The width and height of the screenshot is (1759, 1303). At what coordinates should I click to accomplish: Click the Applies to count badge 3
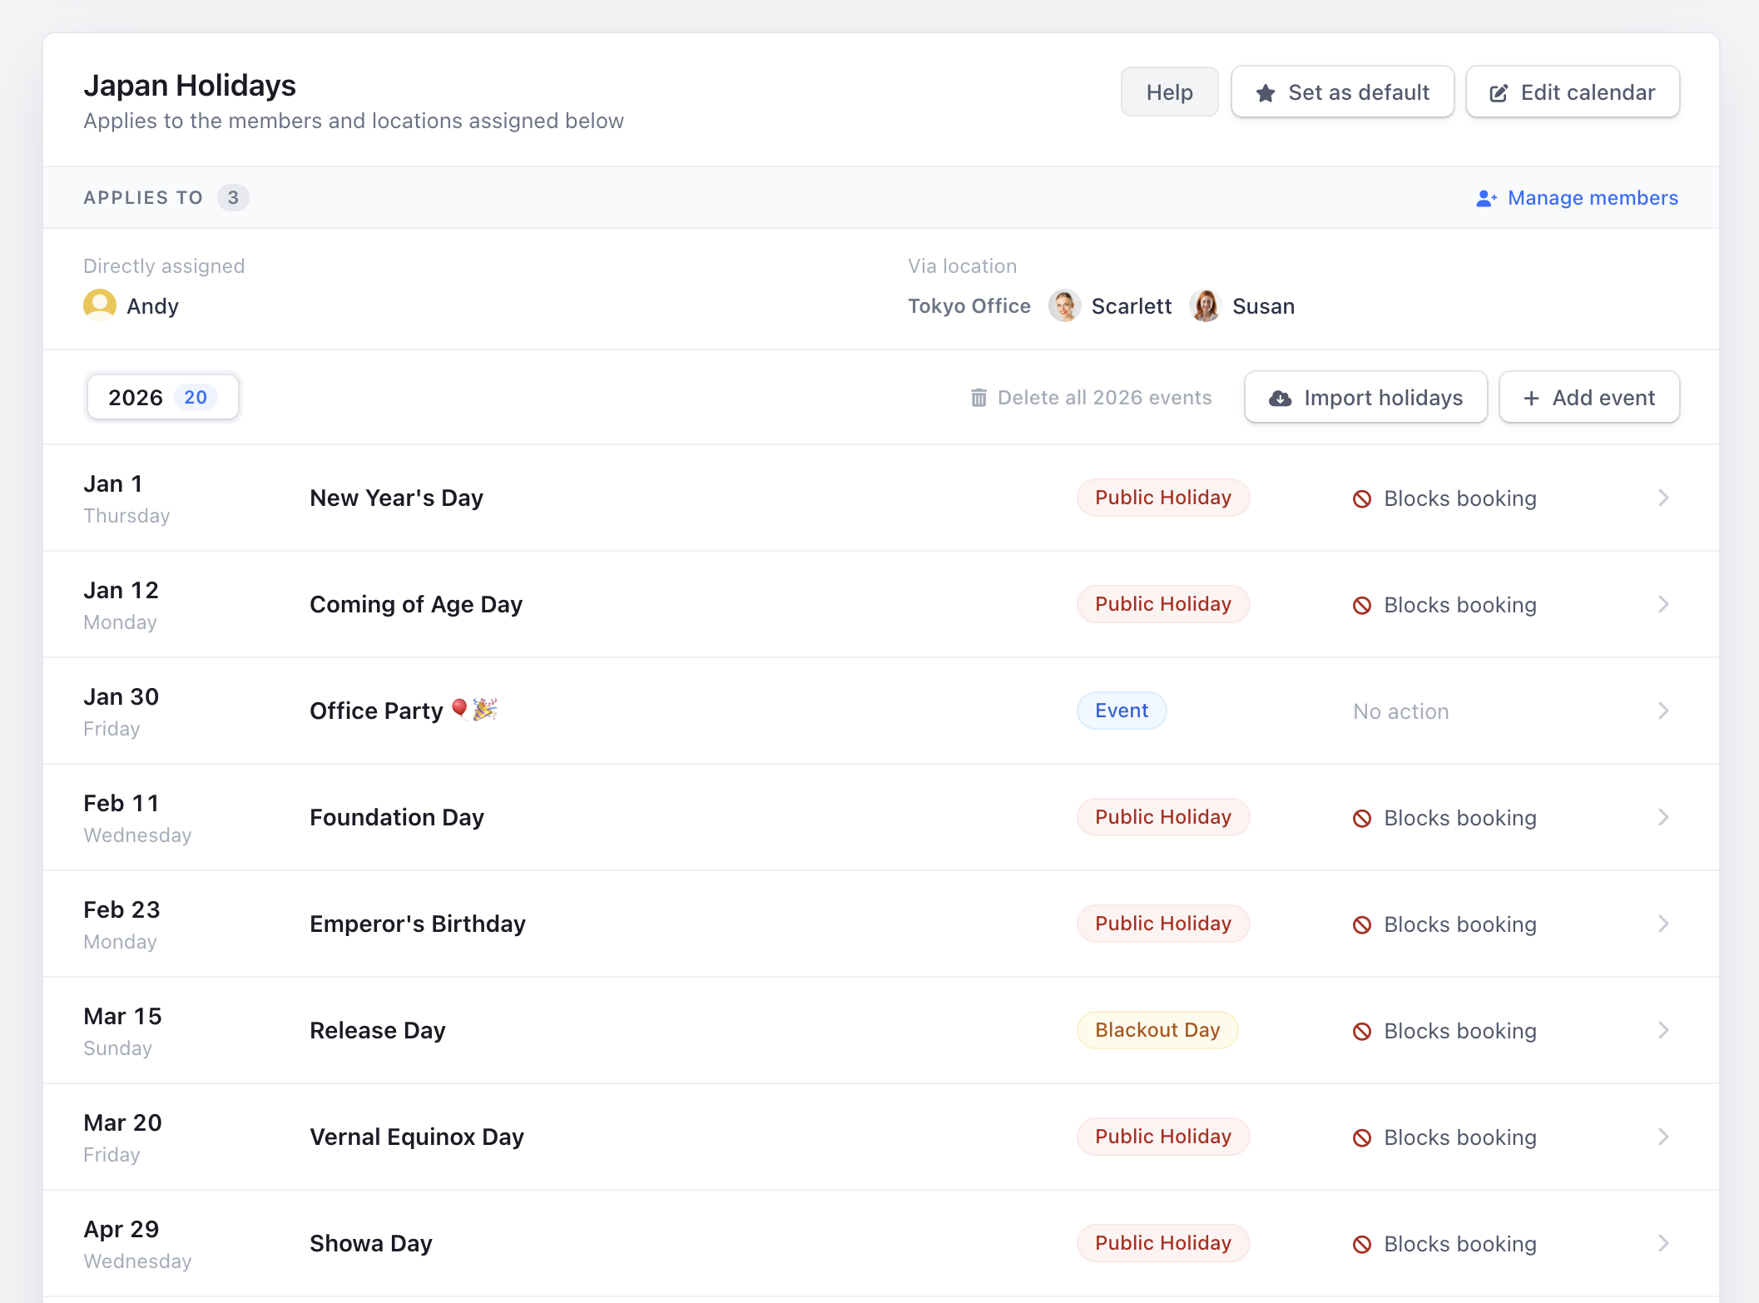pyautogui.click(x=233, y=198)
